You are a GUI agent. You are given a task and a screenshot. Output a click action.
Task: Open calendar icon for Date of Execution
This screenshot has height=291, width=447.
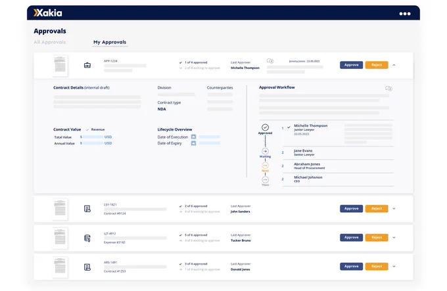click(193, 137)
